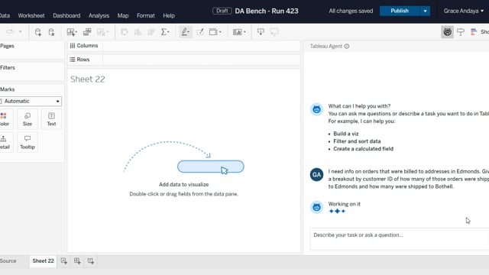Click the Sort Descending toolbar icon
The image size is (489, 275).
point(151,32)
